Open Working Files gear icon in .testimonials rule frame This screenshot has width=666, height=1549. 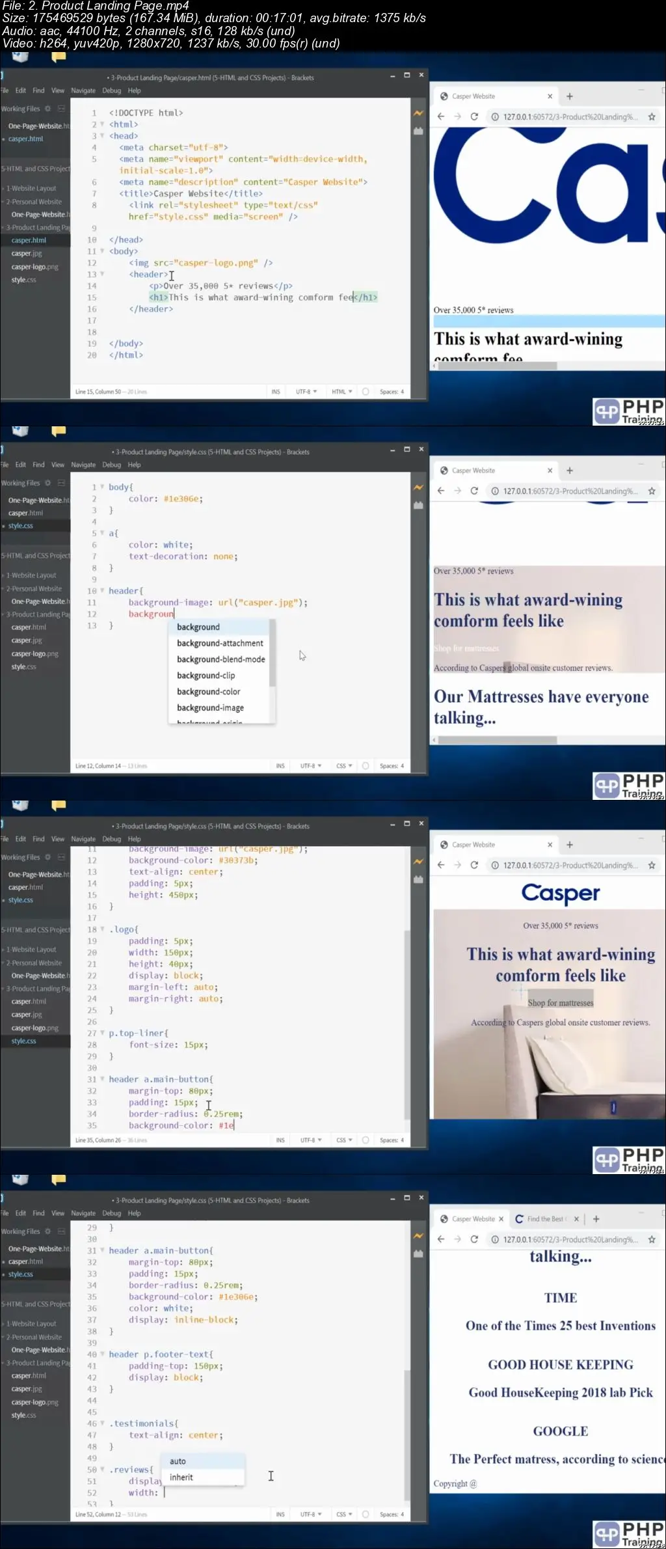[x=47, y=1231]
